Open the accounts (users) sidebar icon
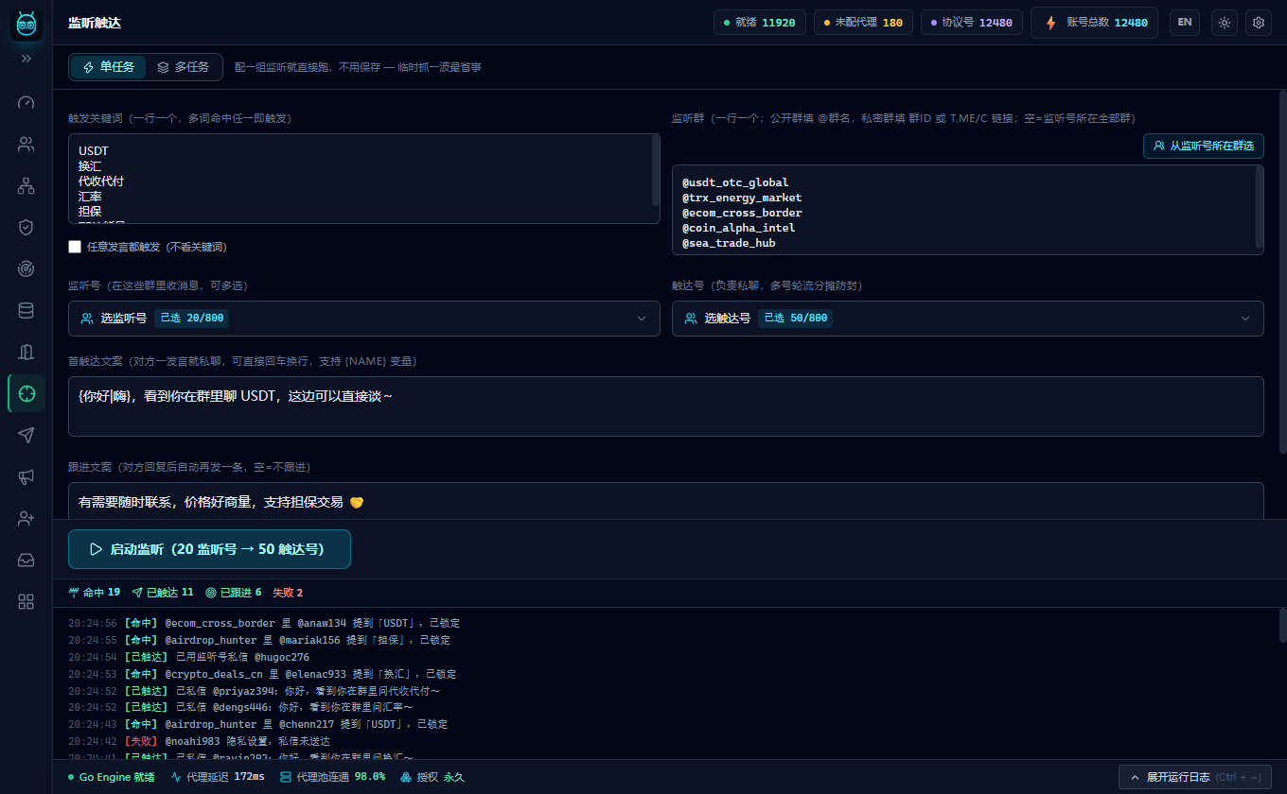Image resolution: width=1287 pixels, height=794 pixels. [26, 145]
